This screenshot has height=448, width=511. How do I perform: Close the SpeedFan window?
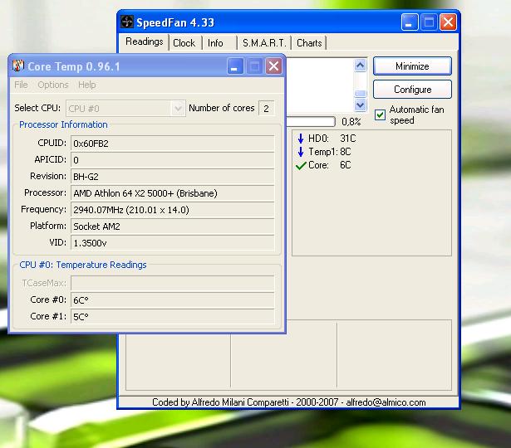coord(448,22)
